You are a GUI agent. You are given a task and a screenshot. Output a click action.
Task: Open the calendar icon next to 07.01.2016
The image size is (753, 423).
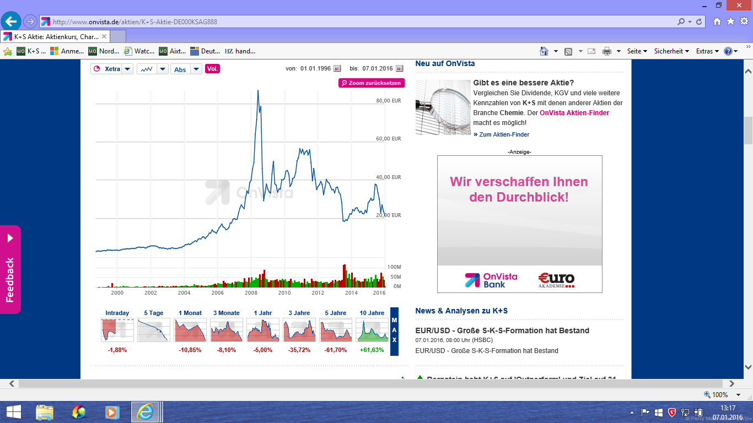pos(400,69)
